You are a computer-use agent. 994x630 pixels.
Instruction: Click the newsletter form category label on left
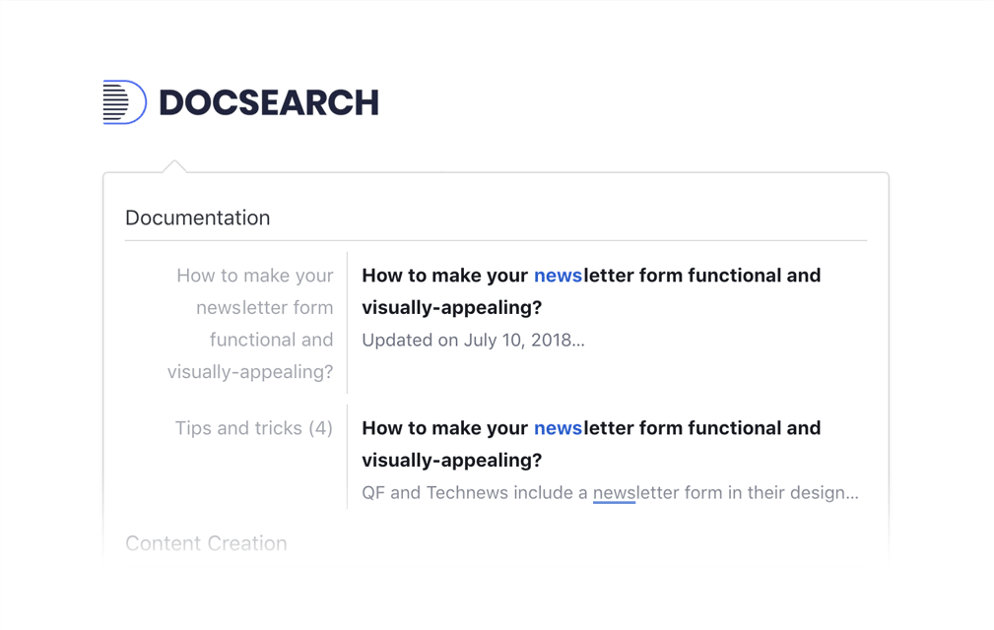pyautogui.click(x=254, y=323)
